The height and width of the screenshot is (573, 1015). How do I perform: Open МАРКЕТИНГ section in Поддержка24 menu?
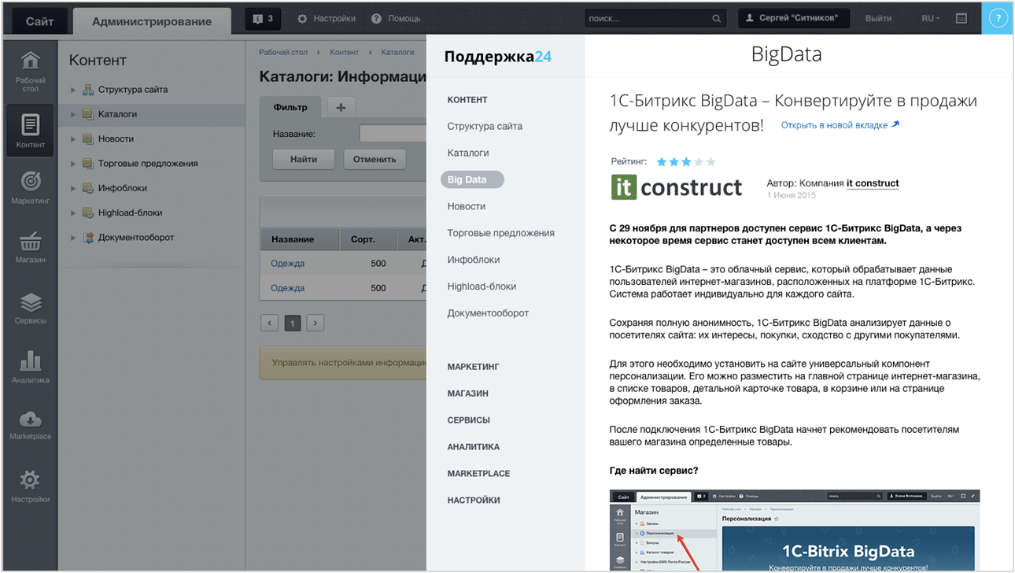click(x=474, y=367)
